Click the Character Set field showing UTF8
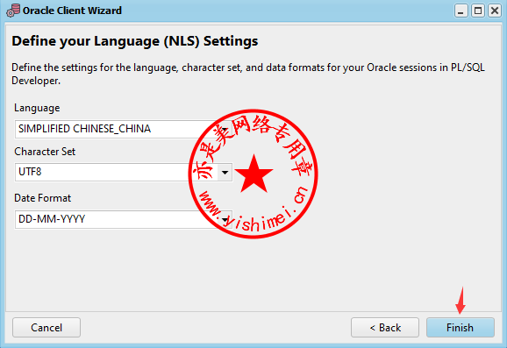The width and height of the screenshot is (507, 348). point(124,172)
